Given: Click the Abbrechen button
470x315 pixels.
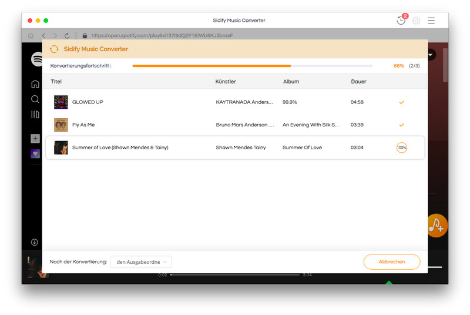Looking at the screenshot, I should (x=392, y=262).
